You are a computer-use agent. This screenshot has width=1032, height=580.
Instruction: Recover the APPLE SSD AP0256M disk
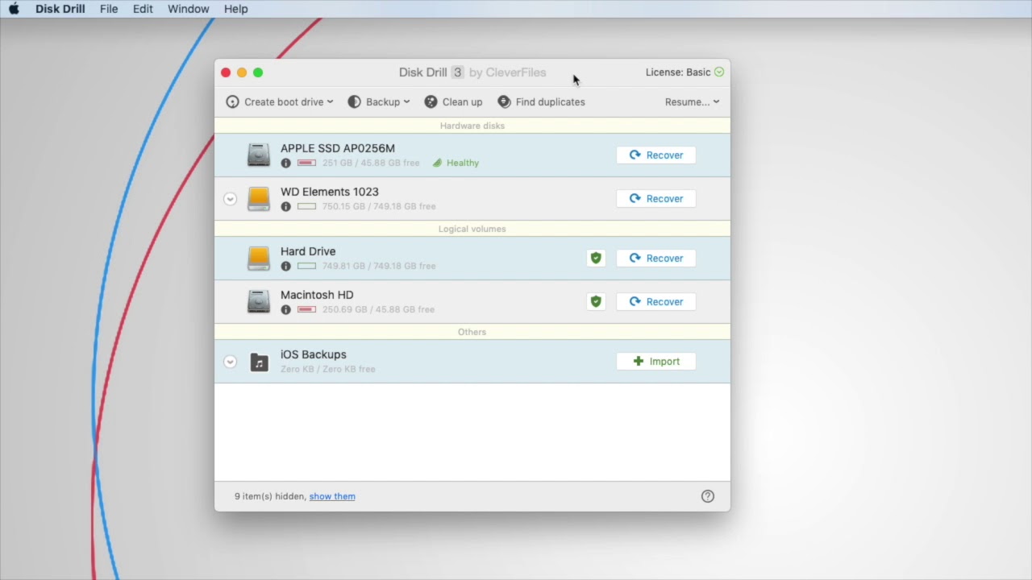pyautogui.click(x=655, y=155)
